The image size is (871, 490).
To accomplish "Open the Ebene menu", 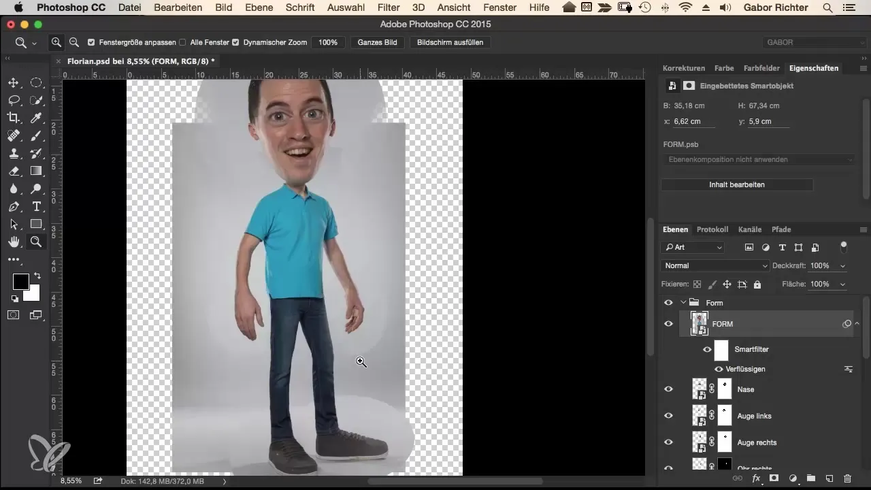I will (259, 7).
